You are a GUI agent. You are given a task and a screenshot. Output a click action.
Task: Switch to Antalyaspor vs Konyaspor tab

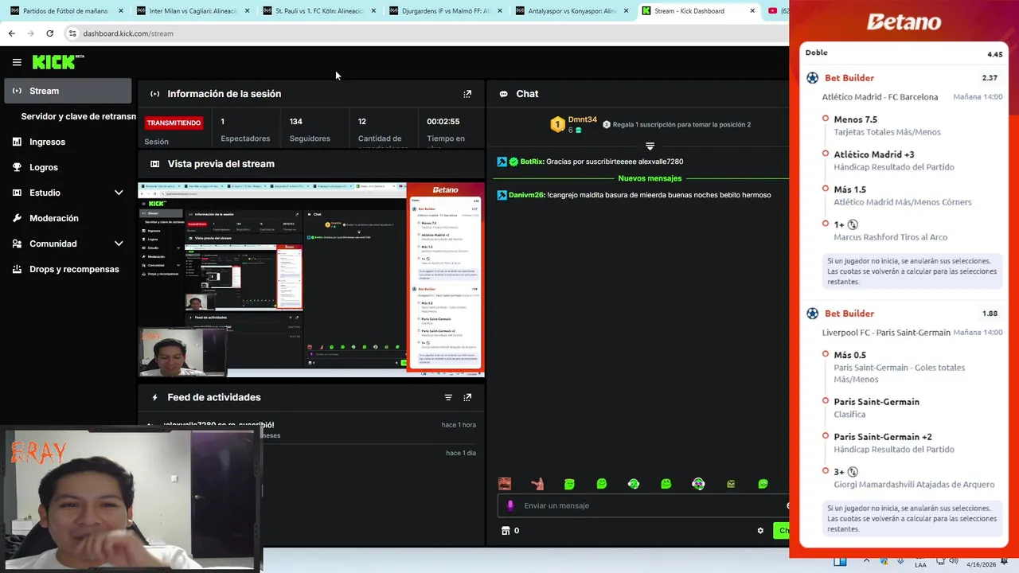(572, 11)
